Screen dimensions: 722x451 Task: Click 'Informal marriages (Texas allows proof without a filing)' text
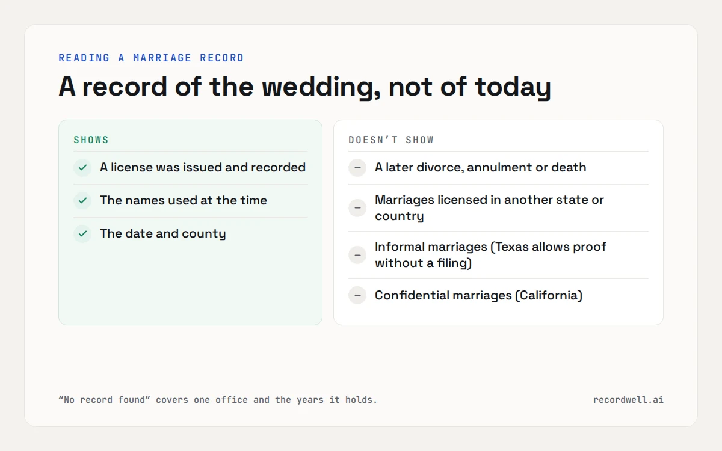[490, 255]
